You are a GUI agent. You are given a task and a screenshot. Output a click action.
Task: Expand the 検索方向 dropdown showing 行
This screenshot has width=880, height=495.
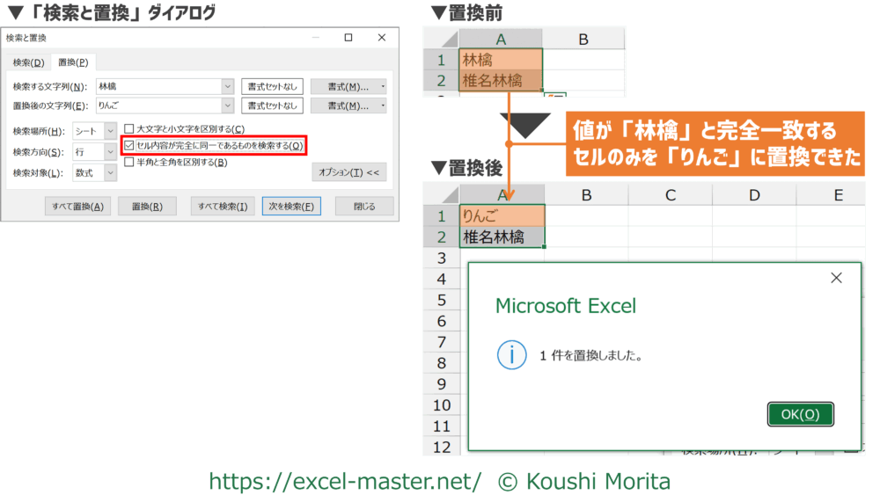pos(110,152)
